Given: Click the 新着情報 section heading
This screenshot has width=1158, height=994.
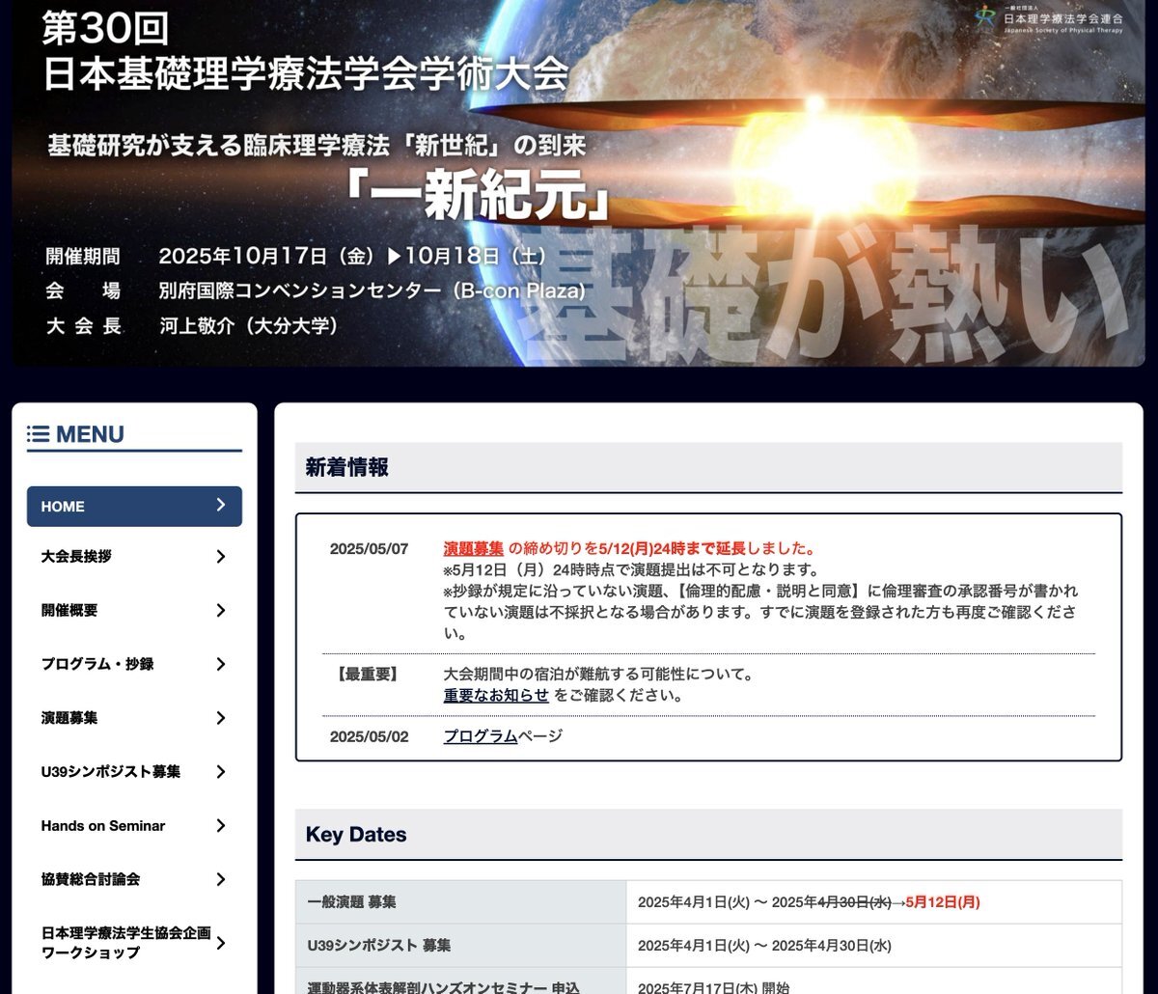Looking at the screenshot, I should [x=347, y=468].
